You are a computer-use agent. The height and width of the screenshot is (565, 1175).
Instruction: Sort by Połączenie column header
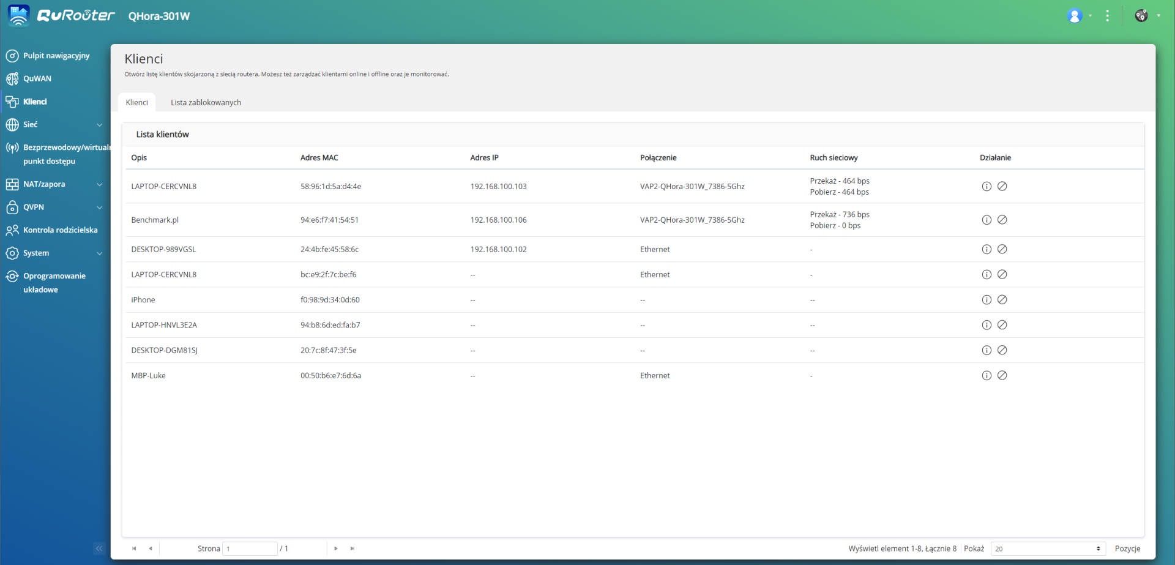658,158
